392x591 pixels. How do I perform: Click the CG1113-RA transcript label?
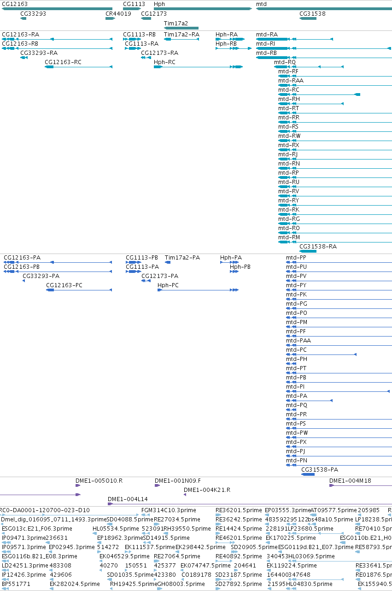click(142, 44)
